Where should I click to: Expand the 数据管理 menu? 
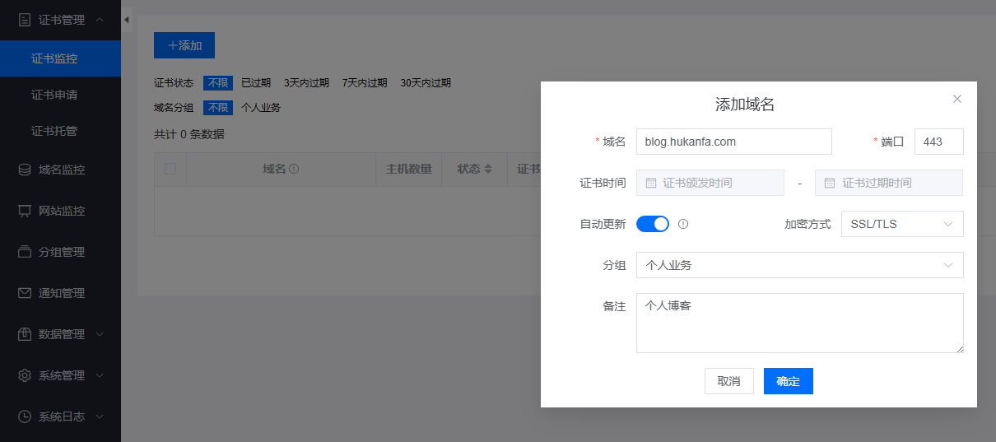[60, 334]
